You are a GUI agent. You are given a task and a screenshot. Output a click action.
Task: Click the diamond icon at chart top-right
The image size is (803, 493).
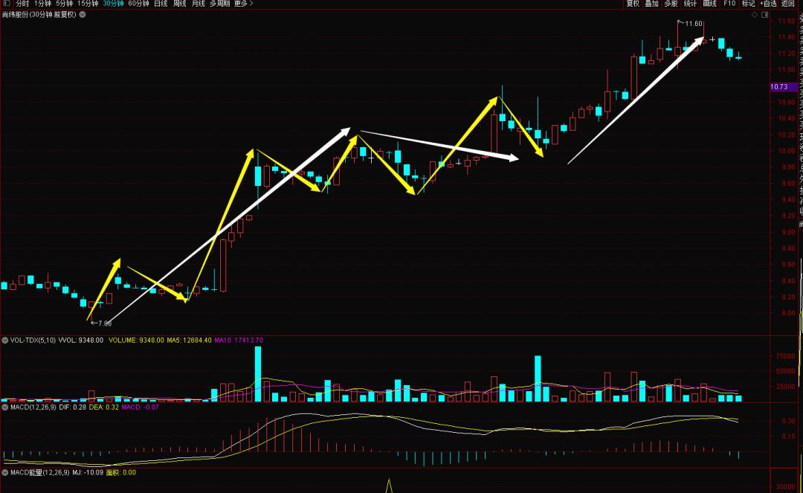point(755,15)
